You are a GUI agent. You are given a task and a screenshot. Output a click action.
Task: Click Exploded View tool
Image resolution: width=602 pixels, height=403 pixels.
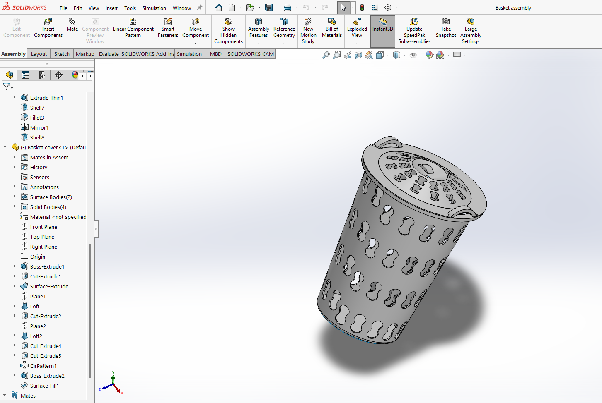[x=357, y=28]
